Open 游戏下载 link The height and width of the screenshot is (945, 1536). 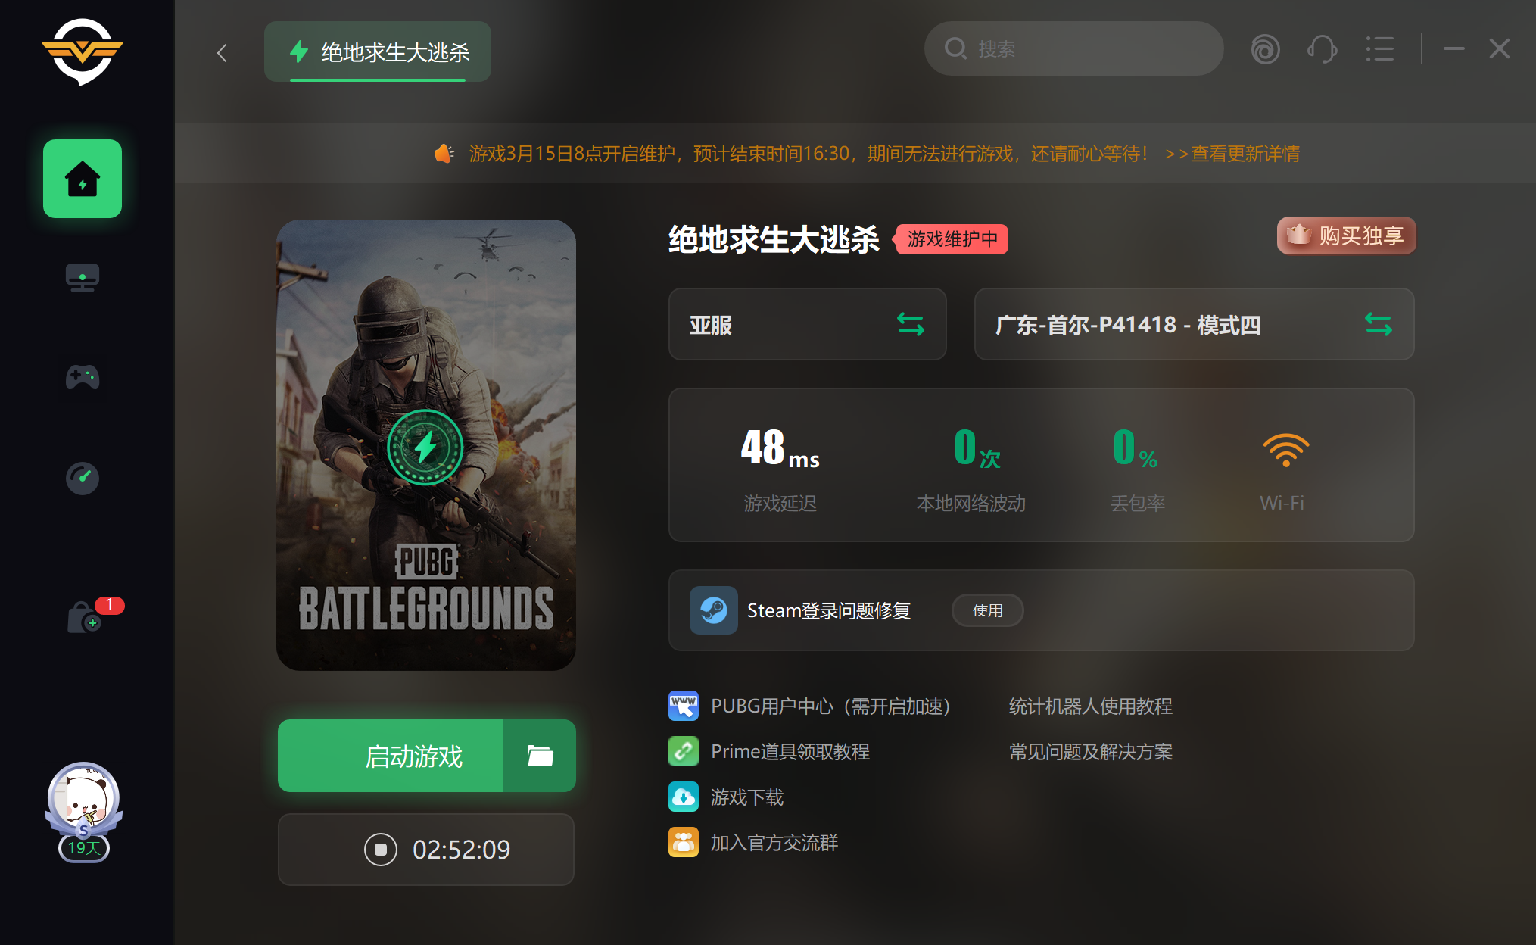point(747,797)
